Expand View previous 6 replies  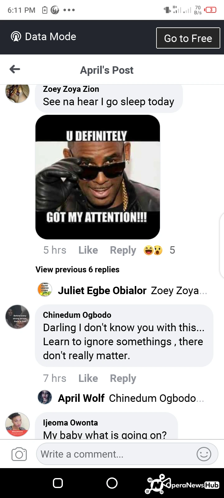[77, 270]
